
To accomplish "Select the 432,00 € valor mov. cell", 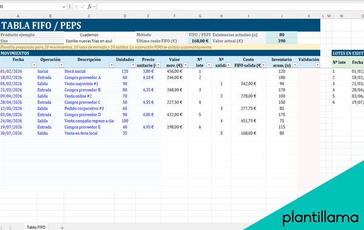I will pos(174,115).
